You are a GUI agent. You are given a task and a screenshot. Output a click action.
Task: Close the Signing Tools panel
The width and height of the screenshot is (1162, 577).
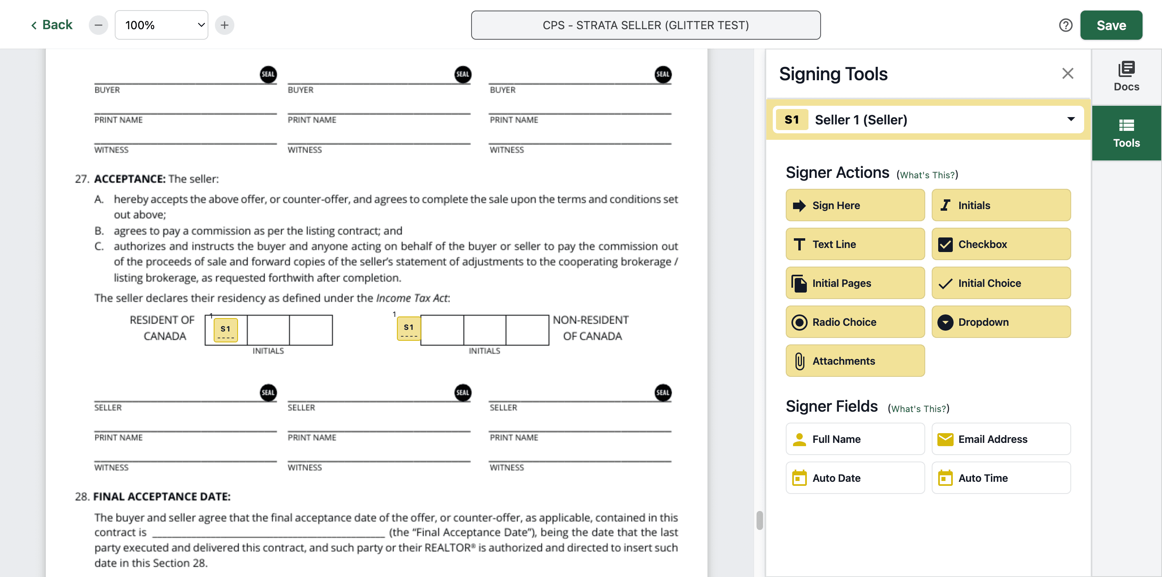coord(1067,73)
